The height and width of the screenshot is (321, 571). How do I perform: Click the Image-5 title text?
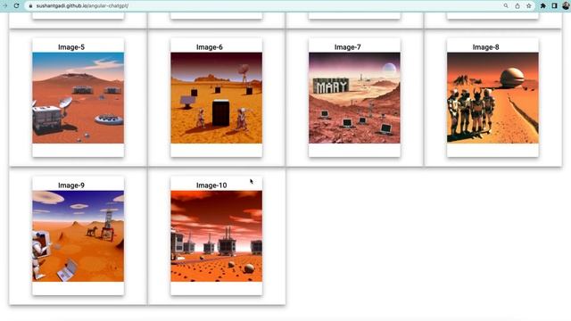[71, 47]
